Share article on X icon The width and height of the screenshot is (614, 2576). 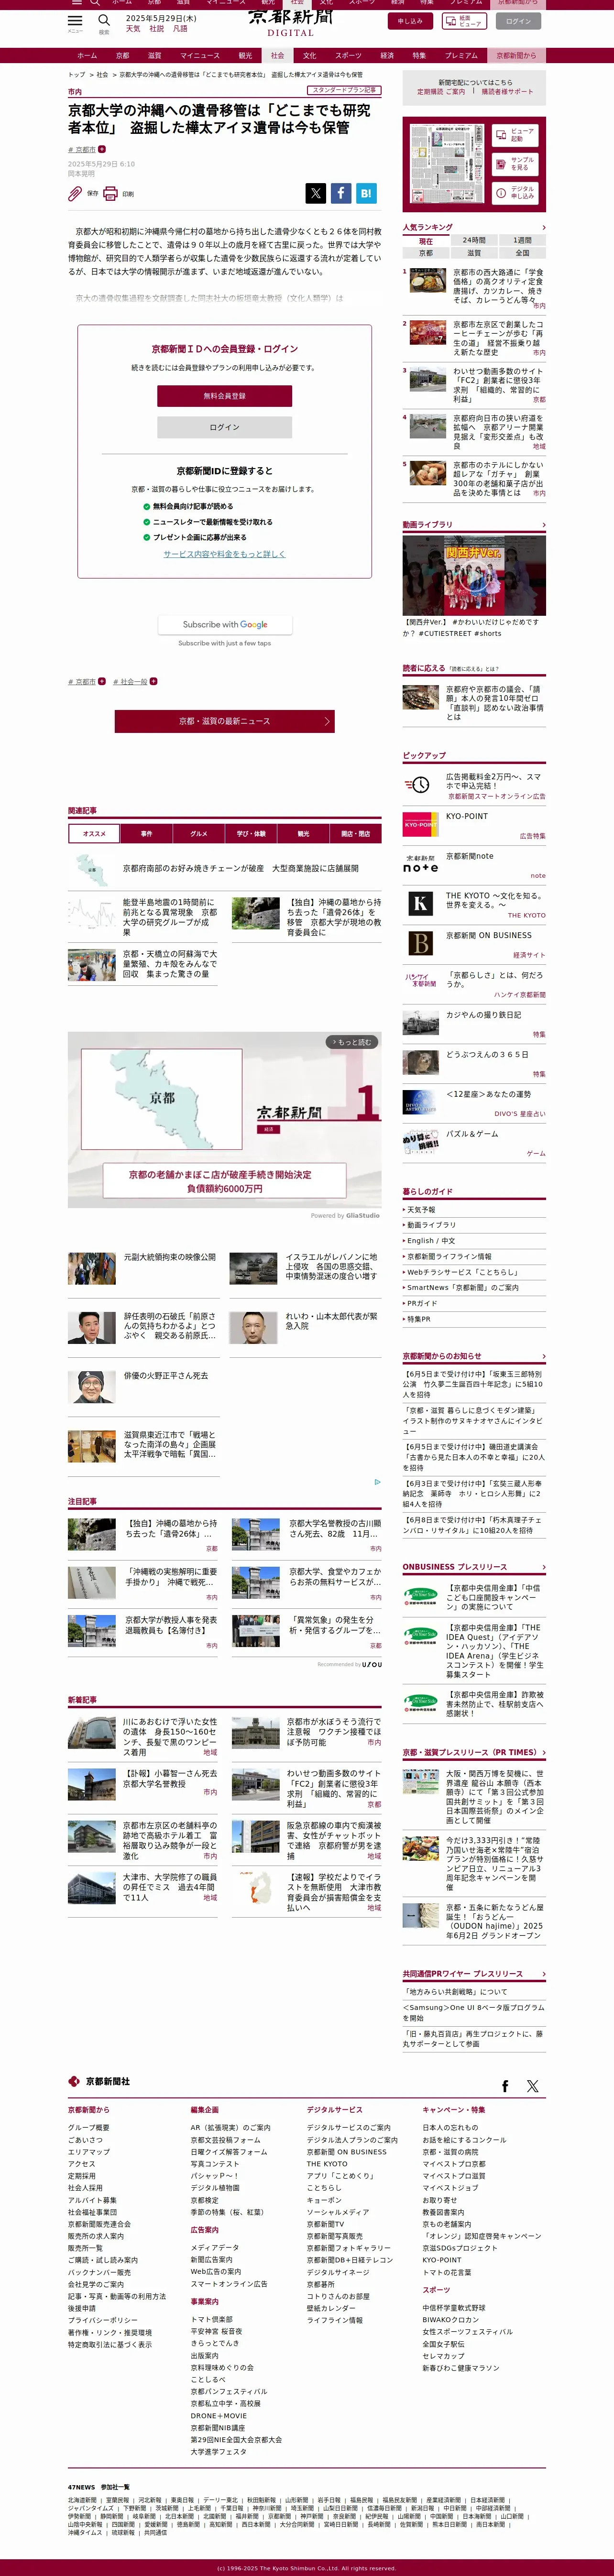click(315, 193)
